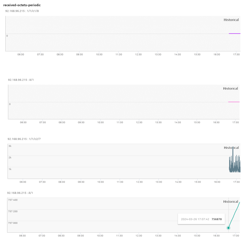
Task: Click the 1k y-axis label
Action: pyautogui.click(x=10, y=169)
